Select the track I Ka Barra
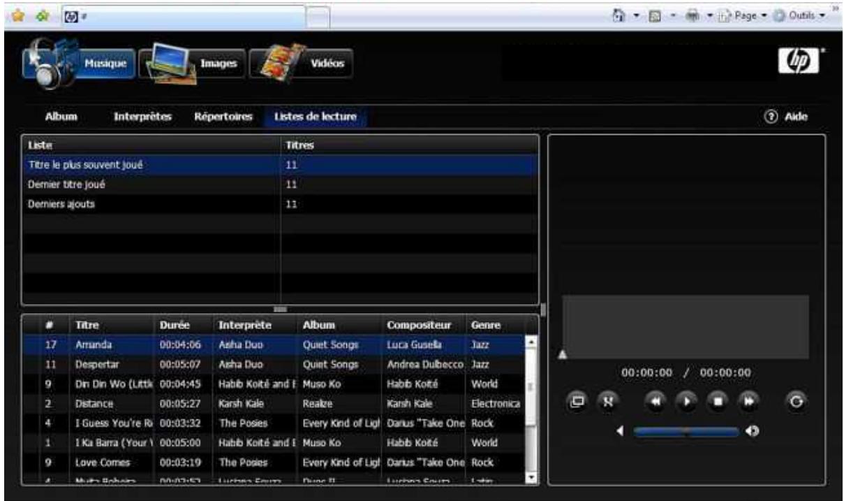The image size is (844, 501). (x=273, y=442)
